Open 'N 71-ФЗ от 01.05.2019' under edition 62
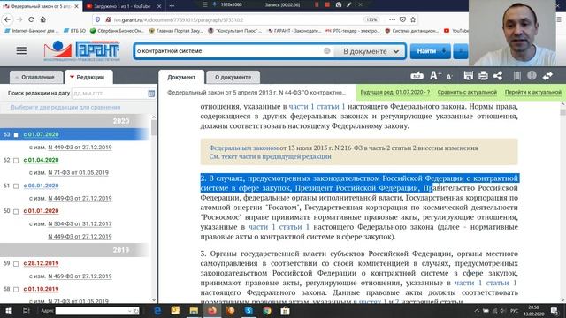 [78, 172]
